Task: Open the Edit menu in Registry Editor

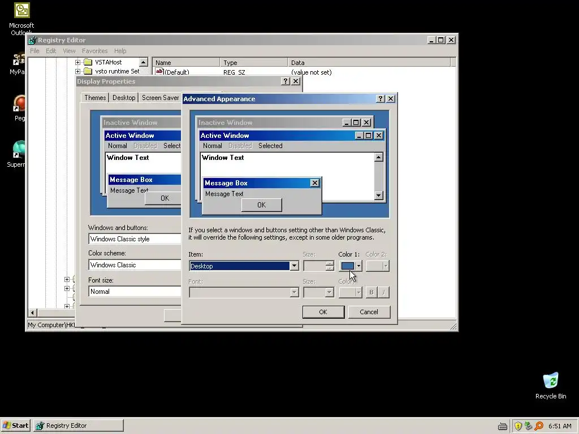Action: tap(51, 51)
